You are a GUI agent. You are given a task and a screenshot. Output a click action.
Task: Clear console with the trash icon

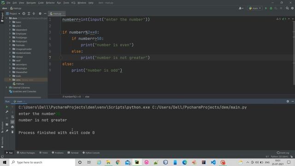click(12, 132)
